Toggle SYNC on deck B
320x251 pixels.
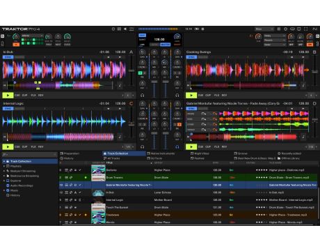tap(191, 57)
